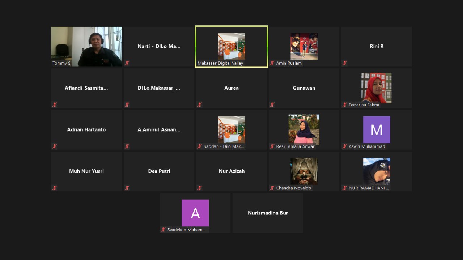463x260 pixels.
Task: Click Saddan - Dilo Mak profile image
Action: pos(231,129)
